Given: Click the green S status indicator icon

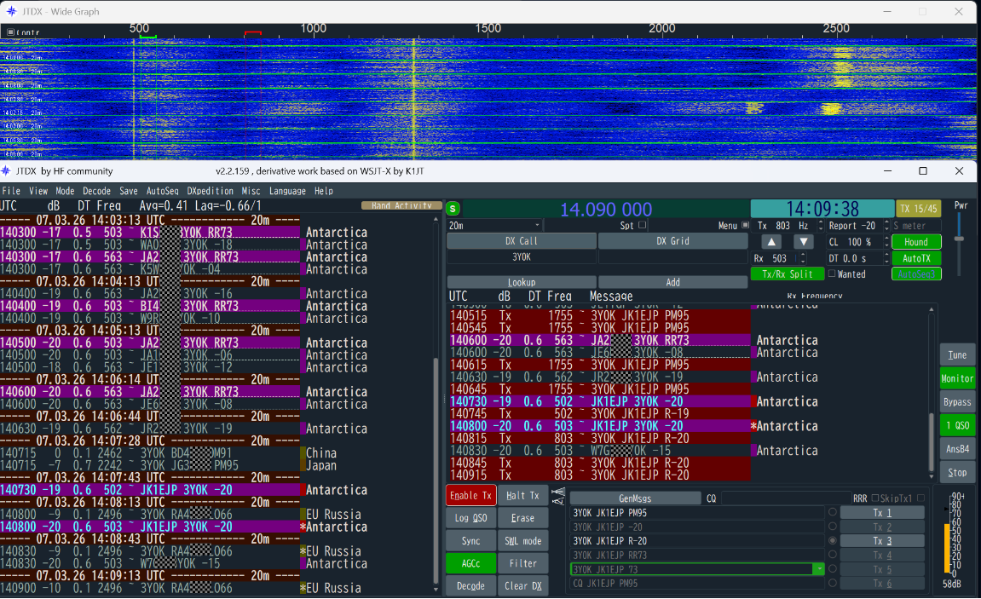Looking at the screenshot, I should point(453,209).
